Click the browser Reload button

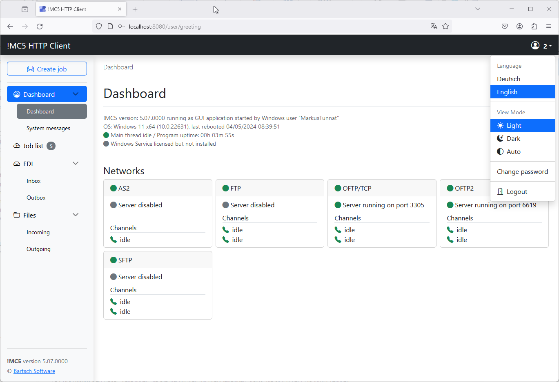pos(40,26)
